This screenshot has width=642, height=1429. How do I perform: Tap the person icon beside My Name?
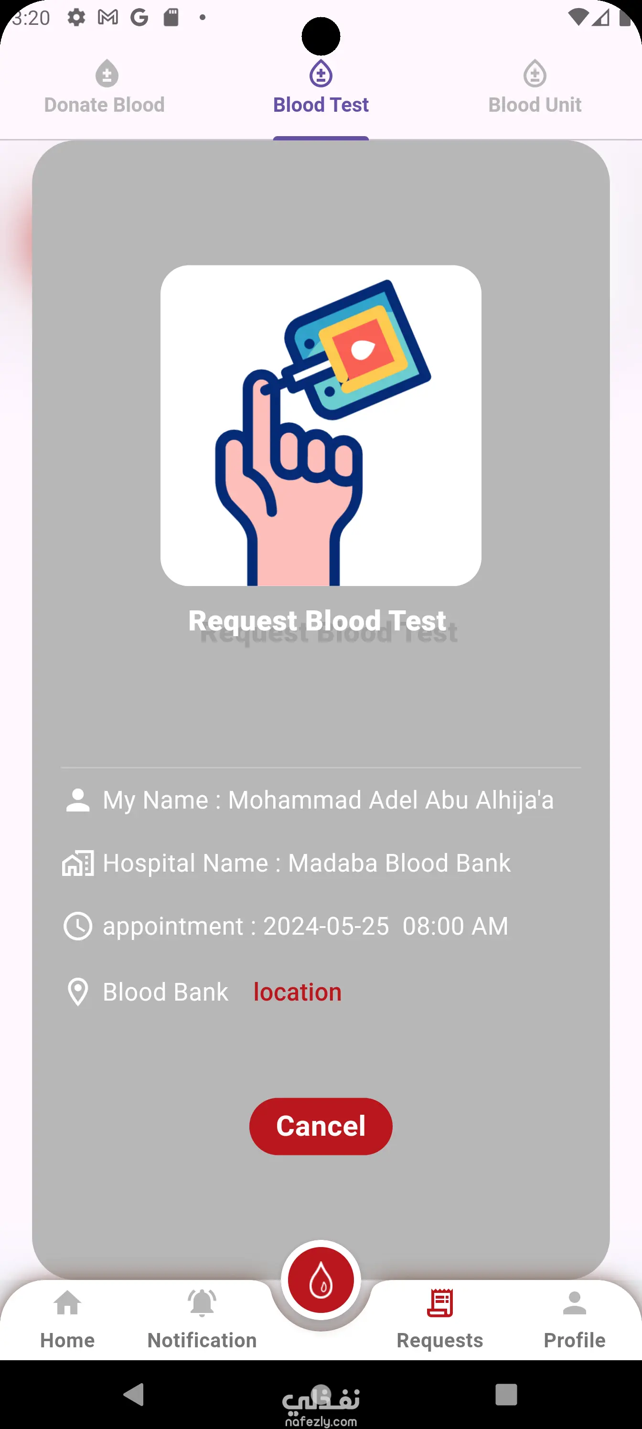coord(78,800)
